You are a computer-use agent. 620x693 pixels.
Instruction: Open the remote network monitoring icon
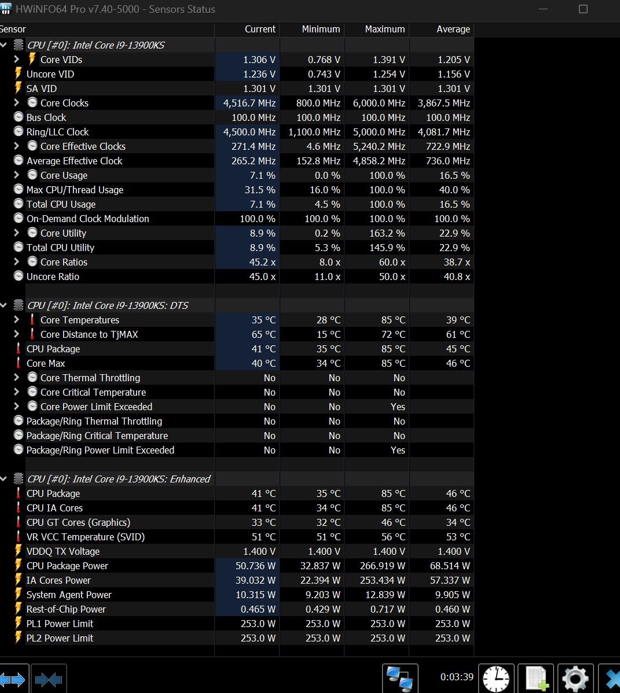pyautogui.click(x=400, y=679)
